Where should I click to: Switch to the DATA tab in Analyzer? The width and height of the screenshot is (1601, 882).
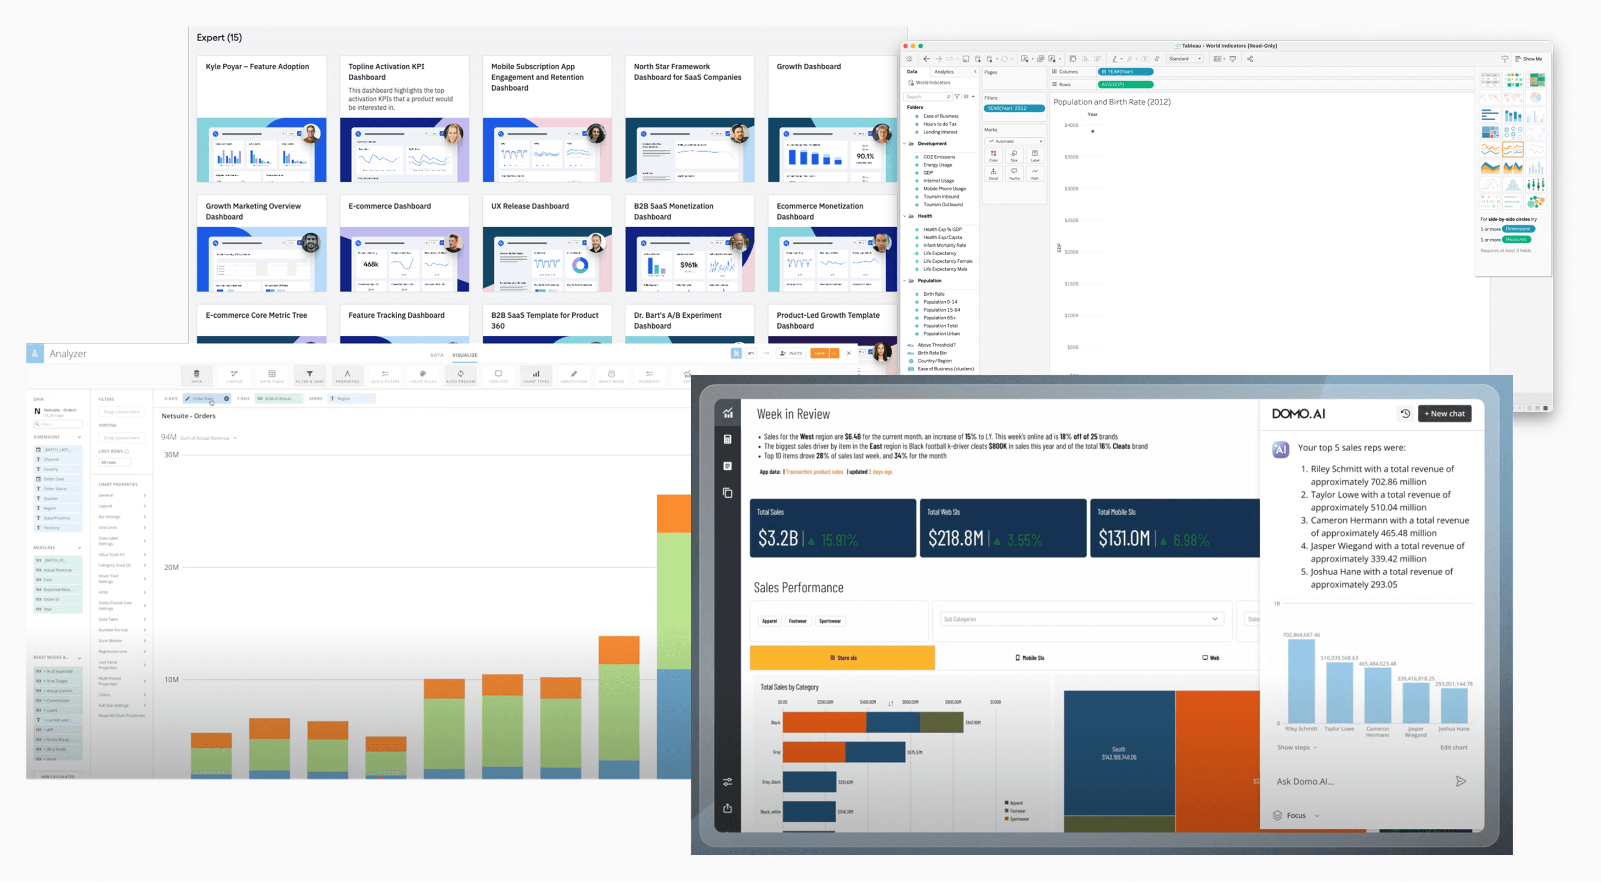(437, 355)
